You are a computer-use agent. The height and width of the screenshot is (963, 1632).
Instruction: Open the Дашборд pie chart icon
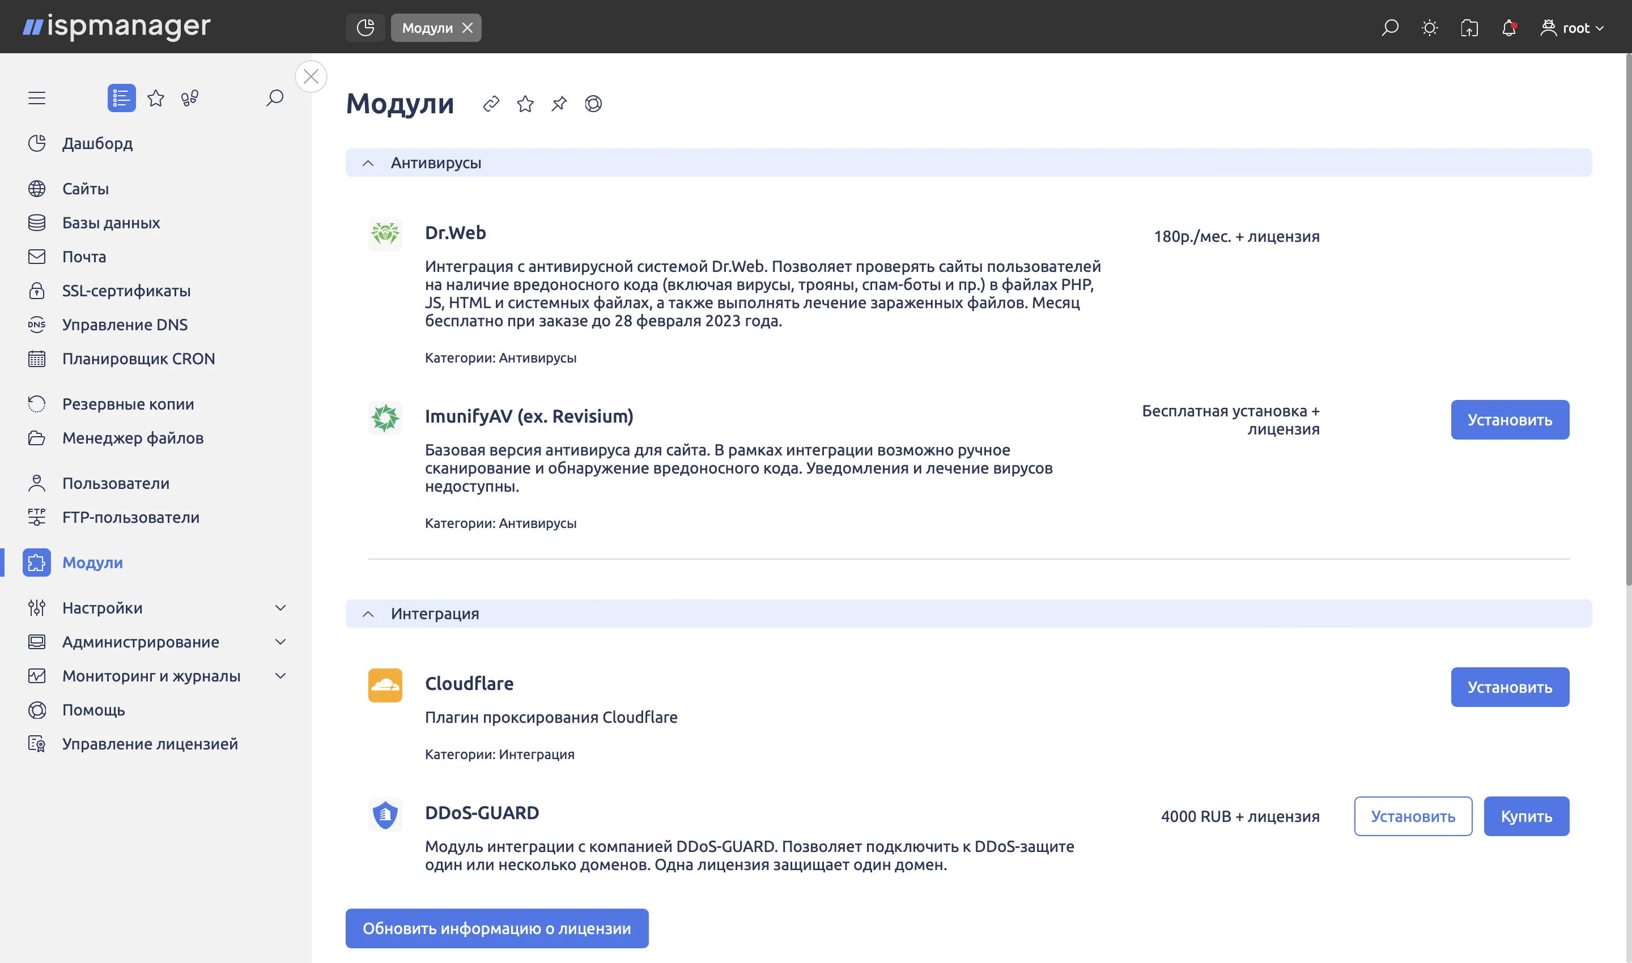click(x=37, y=143)
